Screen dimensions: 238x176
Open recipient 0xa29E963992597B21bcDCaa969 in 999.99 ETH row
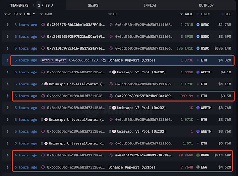144,96
